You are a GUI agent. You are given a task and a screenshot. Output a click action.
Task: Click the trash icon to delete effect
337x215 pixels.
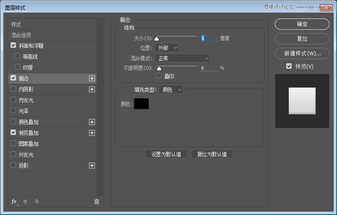(97, 202)
